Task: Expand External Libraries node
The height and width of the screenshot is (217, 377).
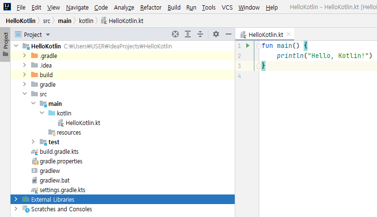Action: click(x=16, y=199)
